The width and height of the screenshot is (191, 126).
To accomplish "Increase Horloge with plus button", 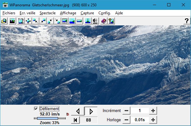I will (x=153, y=120).
